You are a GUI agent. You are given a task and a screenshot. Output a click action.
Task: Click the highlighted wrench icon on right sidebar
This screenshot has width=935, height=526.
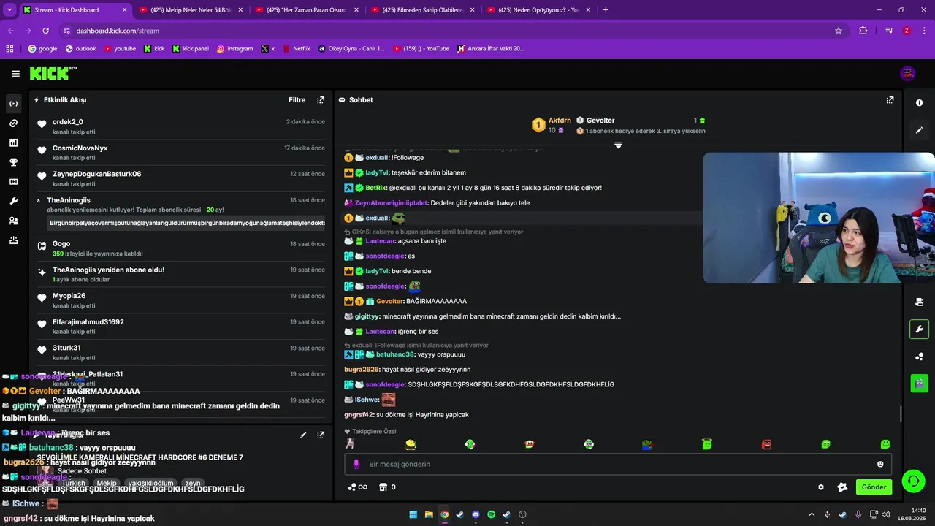click(x=919, y=329)
